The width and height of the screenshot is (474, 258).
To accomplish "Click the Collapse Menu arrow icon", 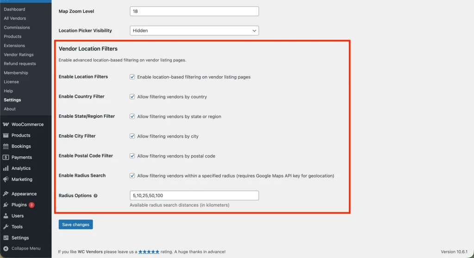I will tap(6, 248).
